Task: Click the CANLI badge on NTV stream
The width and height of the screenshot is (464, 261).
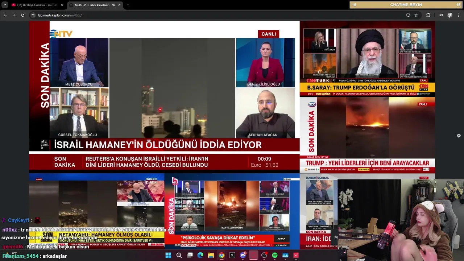Action: coord(269,34)
